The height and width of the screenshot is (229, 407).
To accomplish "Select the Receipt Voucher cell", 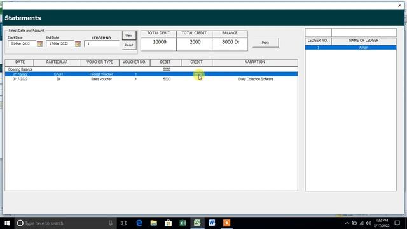I will point(101,74).
